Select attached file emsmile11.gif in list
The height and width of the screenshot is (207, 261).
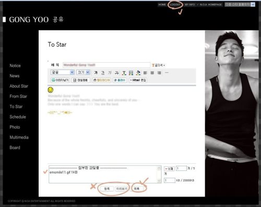[x=63, y=172]
